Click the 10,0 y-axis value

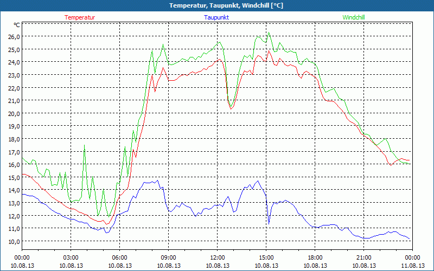point(14,241)
